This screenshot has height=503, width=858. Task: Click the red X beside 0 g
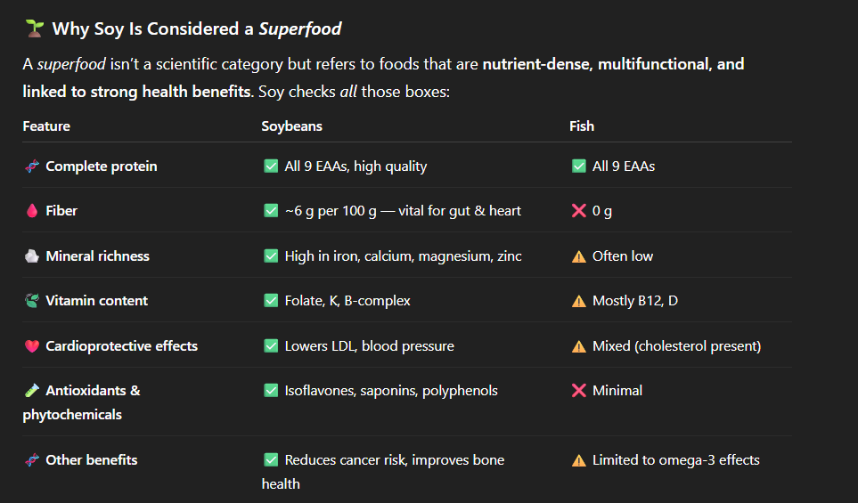pyautogui.click(x=578, y=211)
